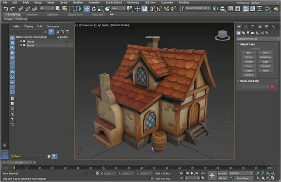The height and width of the screenshot is (182, 281).
Task: Click the Cylinder primitive button
Action: point(249,62)
